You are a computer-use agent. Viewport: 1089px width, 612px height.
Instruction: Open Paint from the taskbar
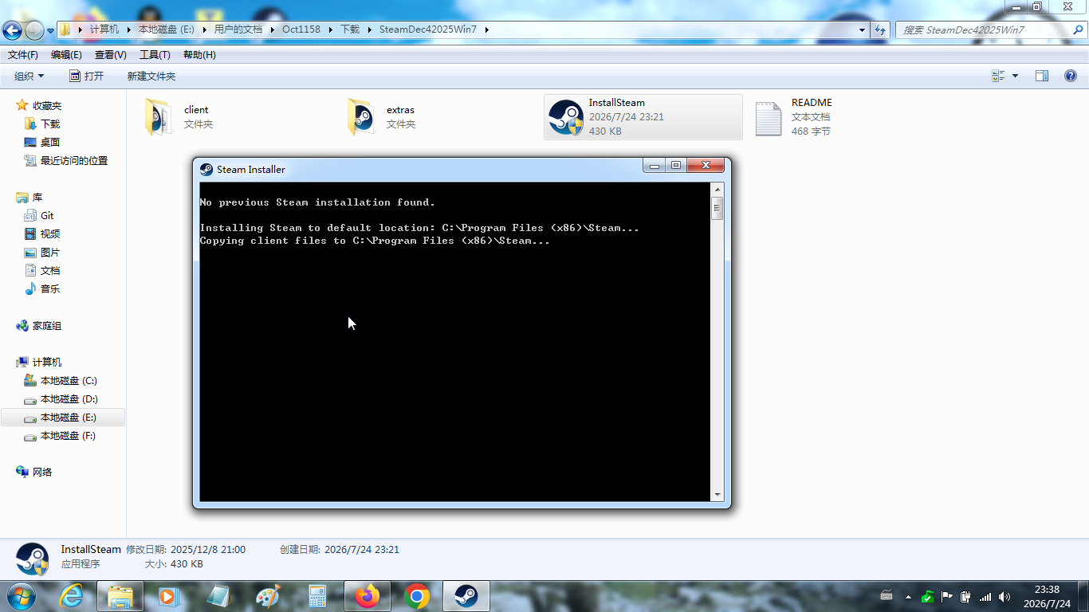point(267,596)
